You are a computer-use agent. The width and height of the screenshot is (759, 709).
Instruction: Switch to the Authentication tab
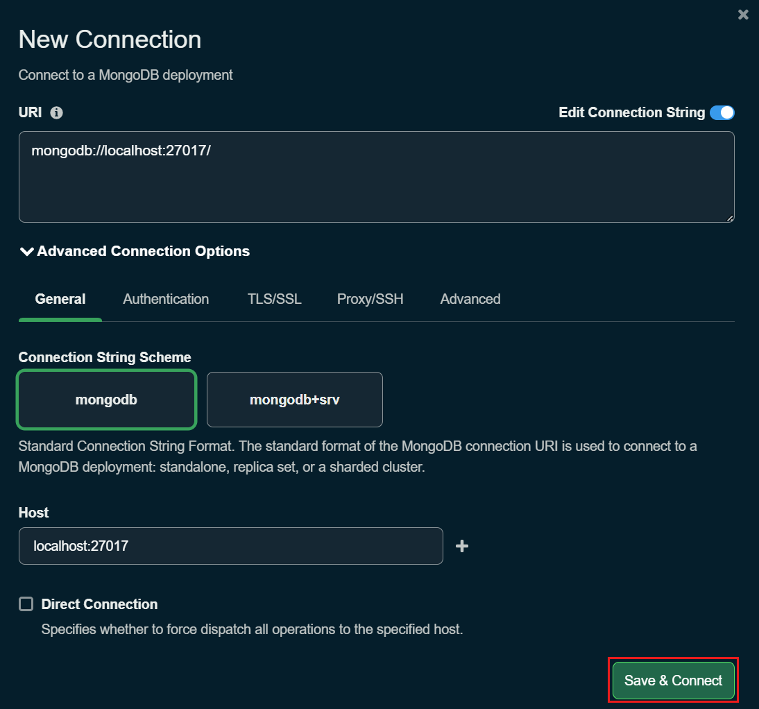pos(166,299)
